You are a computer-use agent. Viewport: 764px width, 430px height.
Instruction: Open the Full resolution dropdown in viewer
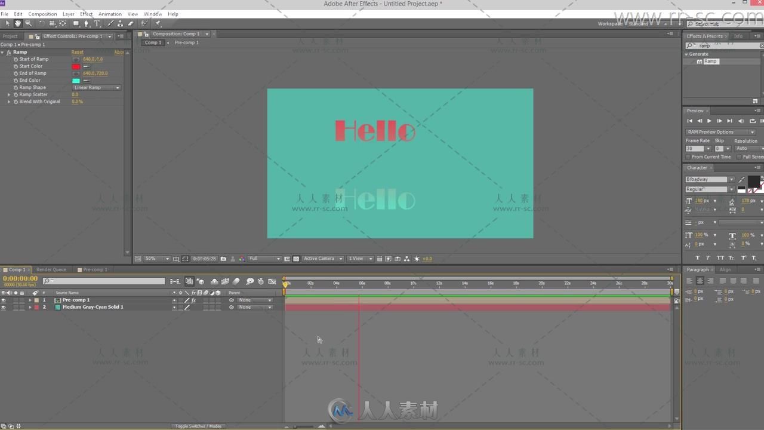[264, 259]
